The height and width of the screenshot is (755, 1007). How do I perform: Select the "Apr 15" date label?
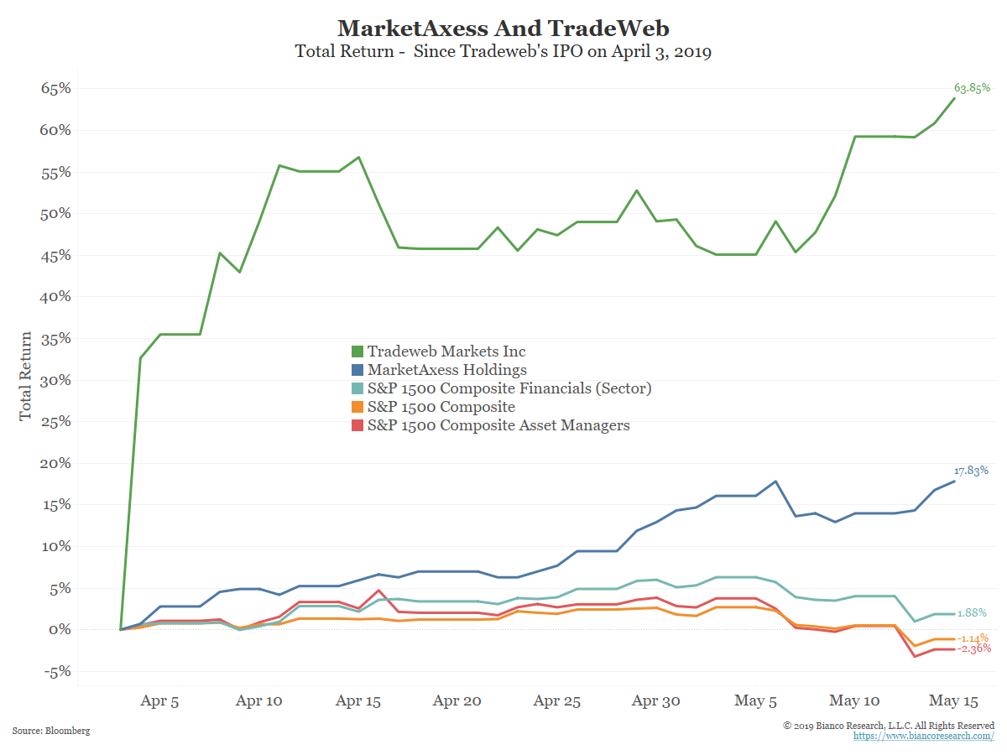pos(358,701)
